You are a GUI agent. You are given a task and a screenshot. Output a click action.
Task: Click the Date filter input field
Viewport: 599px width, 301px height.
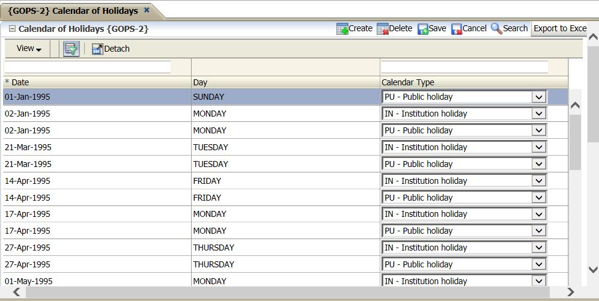[x=88, y=67]
